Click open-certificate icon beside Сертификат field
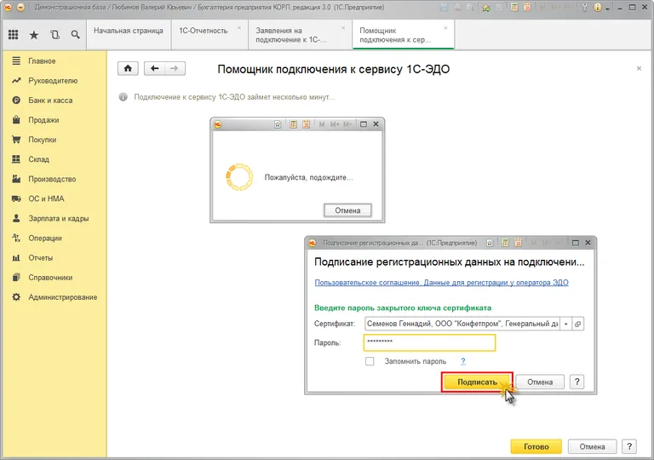Viewport: 654px width, 460px height. pyautogui.click(x=577, y=324)
